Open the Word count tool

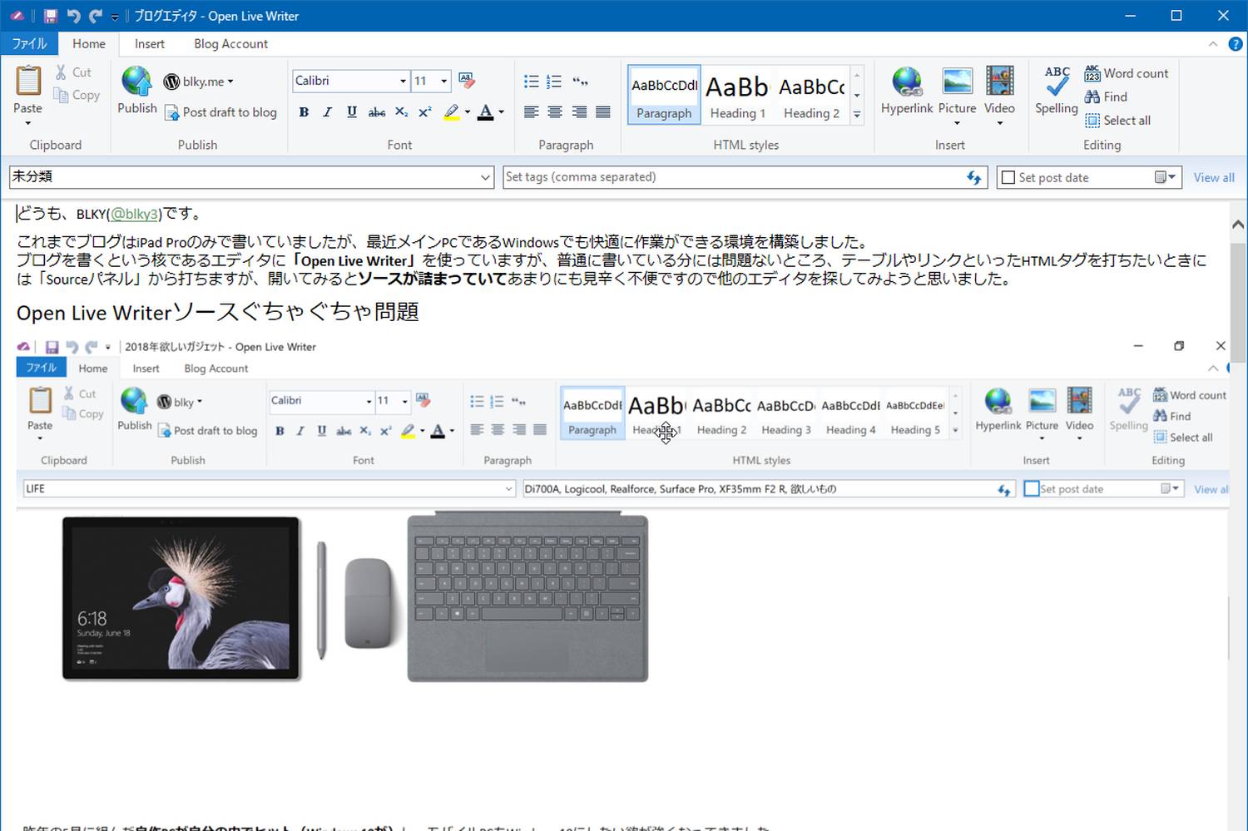pos(1127,73)
